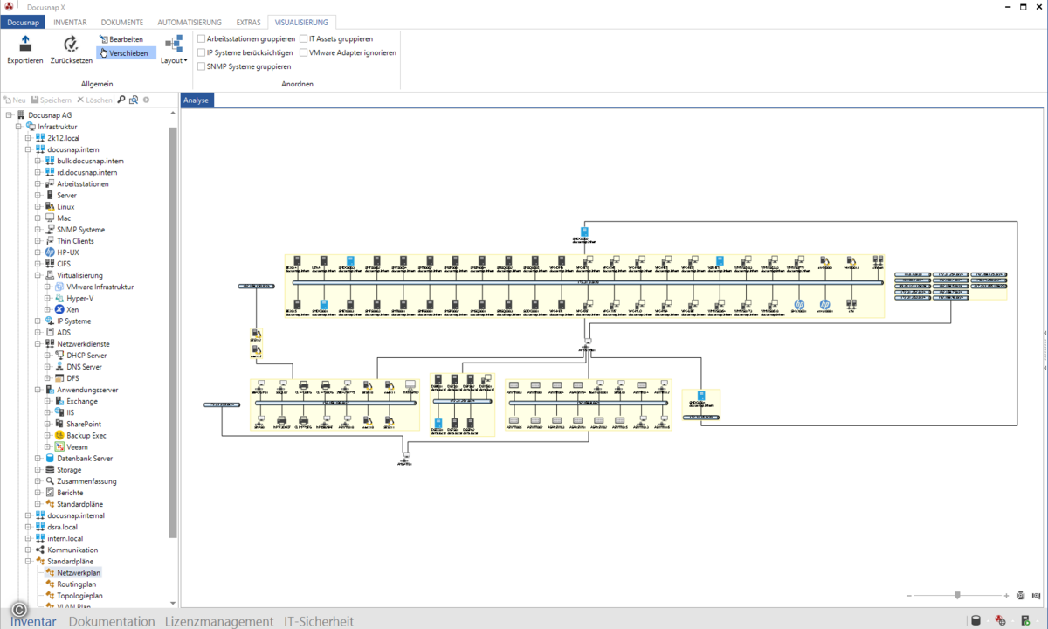Collapse the Netzwerkdienste tree node
This screenshot has height=629, width=1048.
pos(38,344)
